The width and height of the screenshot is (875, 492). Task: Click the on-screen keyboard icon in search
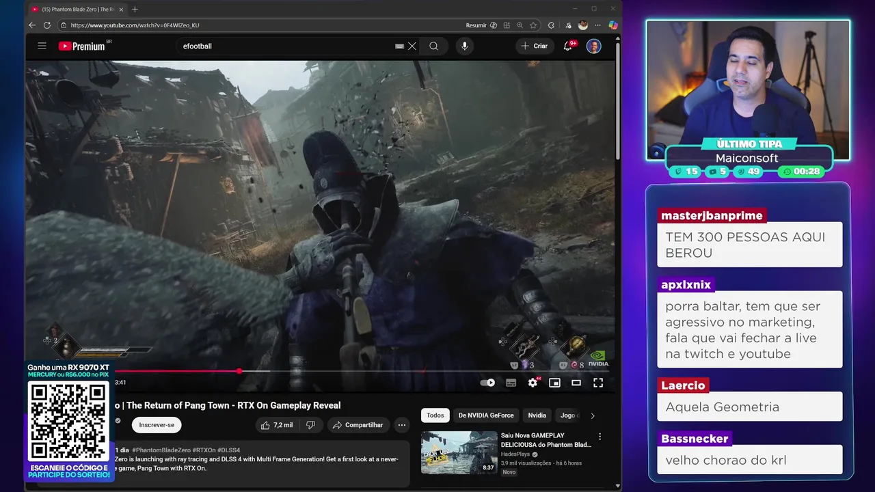pos(399,46)
